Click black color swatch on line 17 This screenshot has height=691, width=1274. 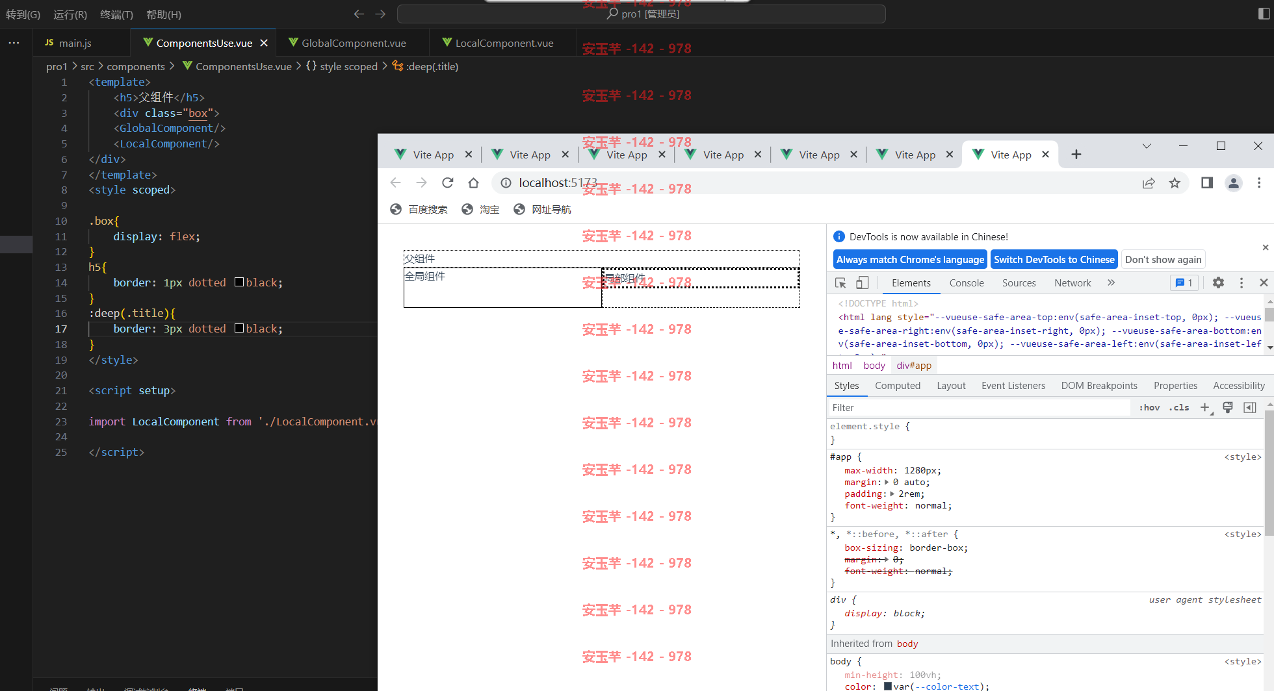(x=239, y=328)
